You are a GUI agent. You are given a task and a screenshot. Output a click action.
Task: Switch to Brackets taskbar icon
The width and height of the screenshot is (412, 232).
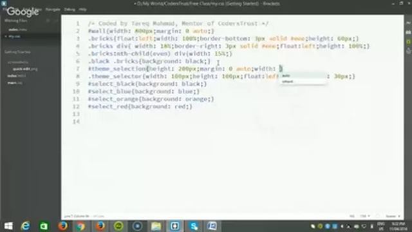tap(174, 226)
